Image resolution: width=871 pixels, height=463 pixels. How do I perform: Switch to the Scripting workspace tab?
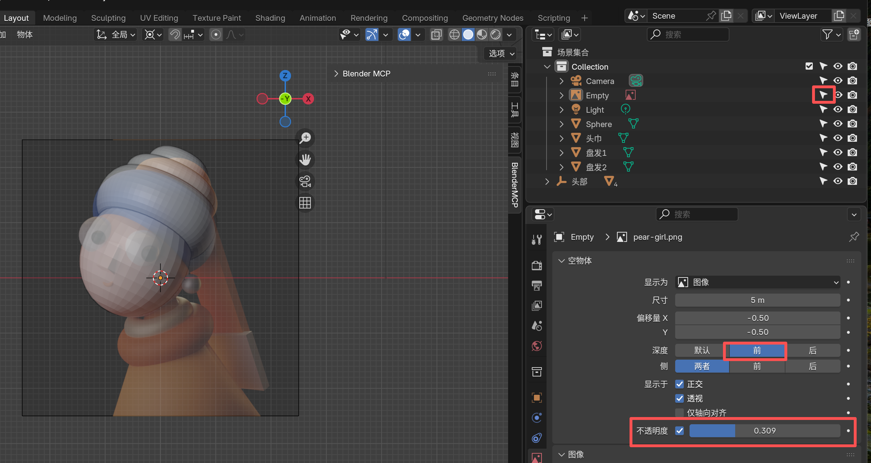click(553, 18)
